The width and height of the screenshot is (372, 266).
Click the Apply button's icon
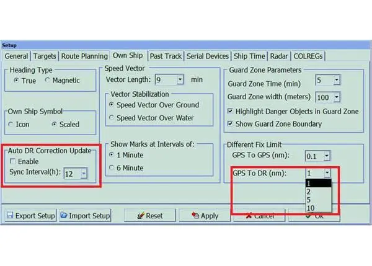(195, 215)
